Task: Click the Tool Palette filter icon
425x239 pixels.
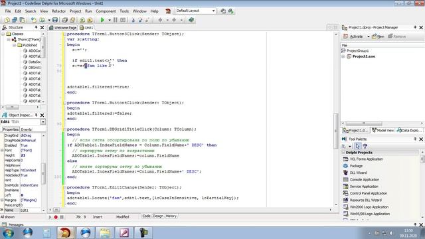Action: coord(365,146)
